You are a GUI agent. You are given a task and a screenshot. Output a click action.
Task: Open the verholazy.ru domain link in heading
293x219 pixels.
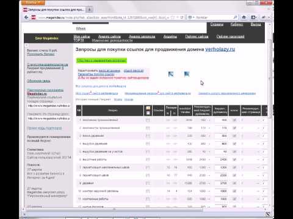(220, 49)
